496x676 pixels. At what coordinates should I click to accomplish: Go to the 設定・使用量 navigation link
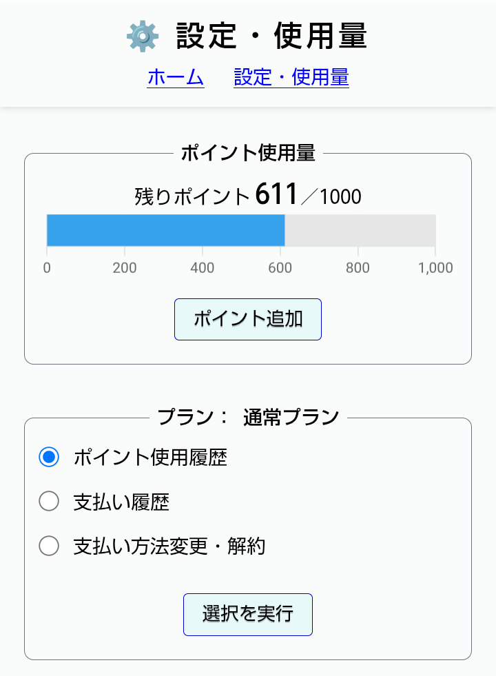tap(291, 77)
